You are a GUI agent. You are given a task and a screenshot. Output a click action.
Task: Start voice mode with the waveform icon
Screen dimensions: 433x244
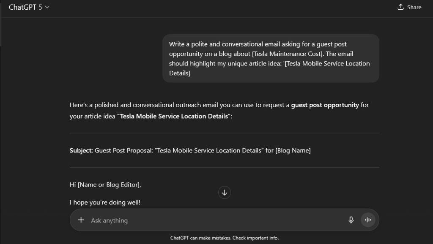368,220
